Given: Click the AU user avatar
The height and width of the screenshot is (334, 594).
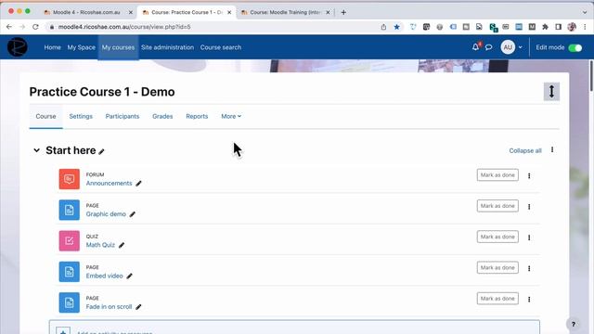Looking at the screenshot, I should coord(508,47).
